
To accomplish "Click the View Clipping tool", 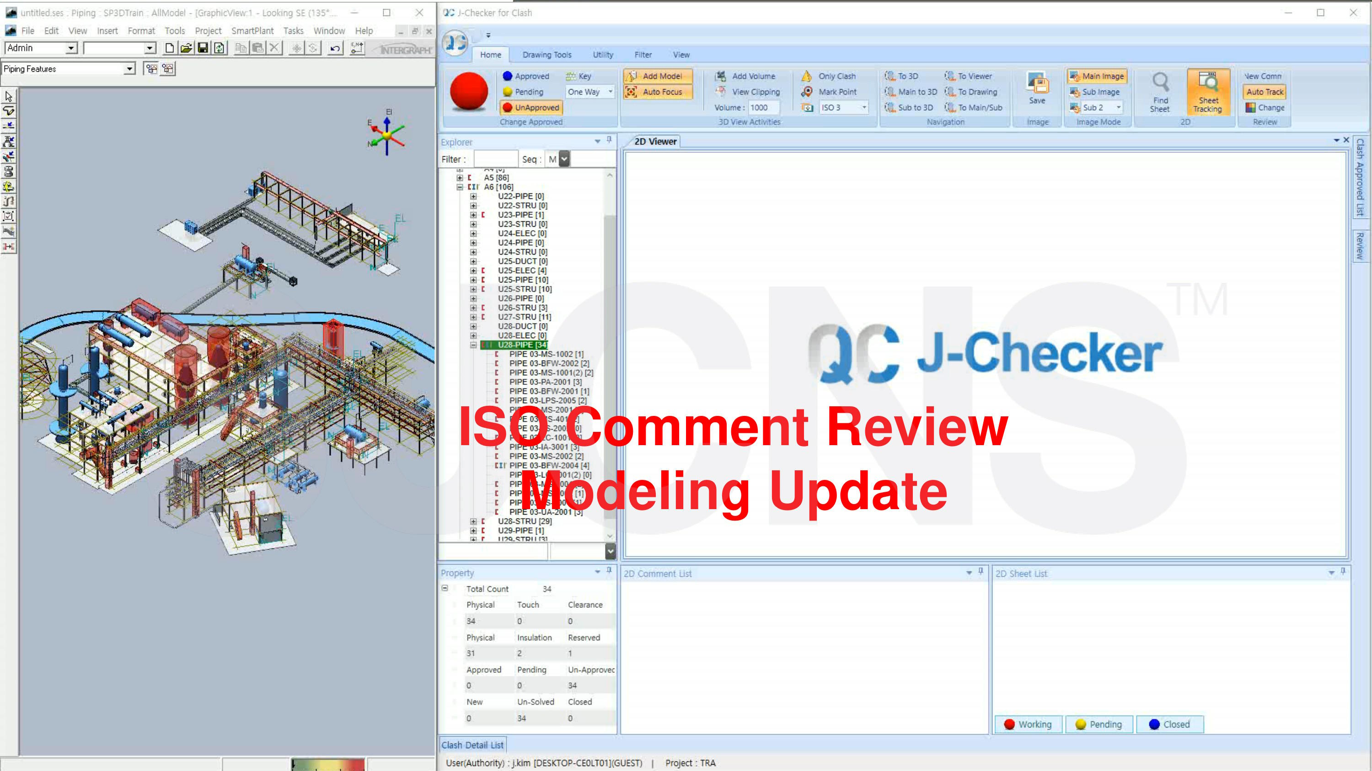I will click(x=747, y=91).
